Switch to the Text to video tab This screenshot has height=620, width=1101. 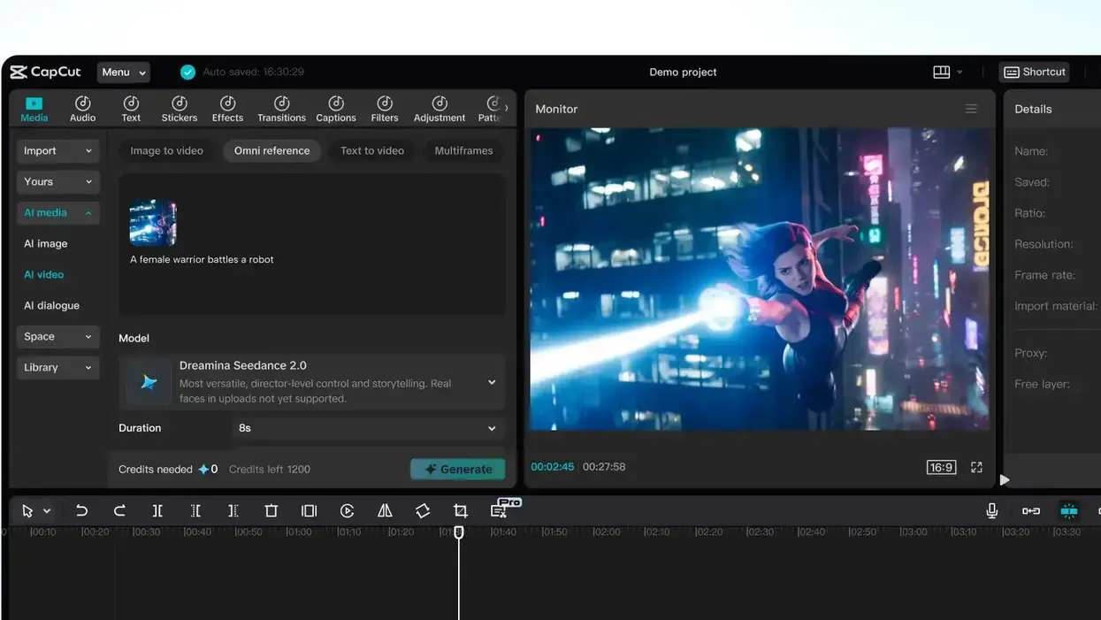click(372, 150)
